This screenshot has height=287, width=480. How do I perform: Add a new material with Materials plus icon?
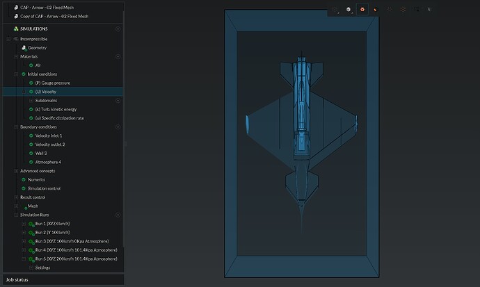118,56
